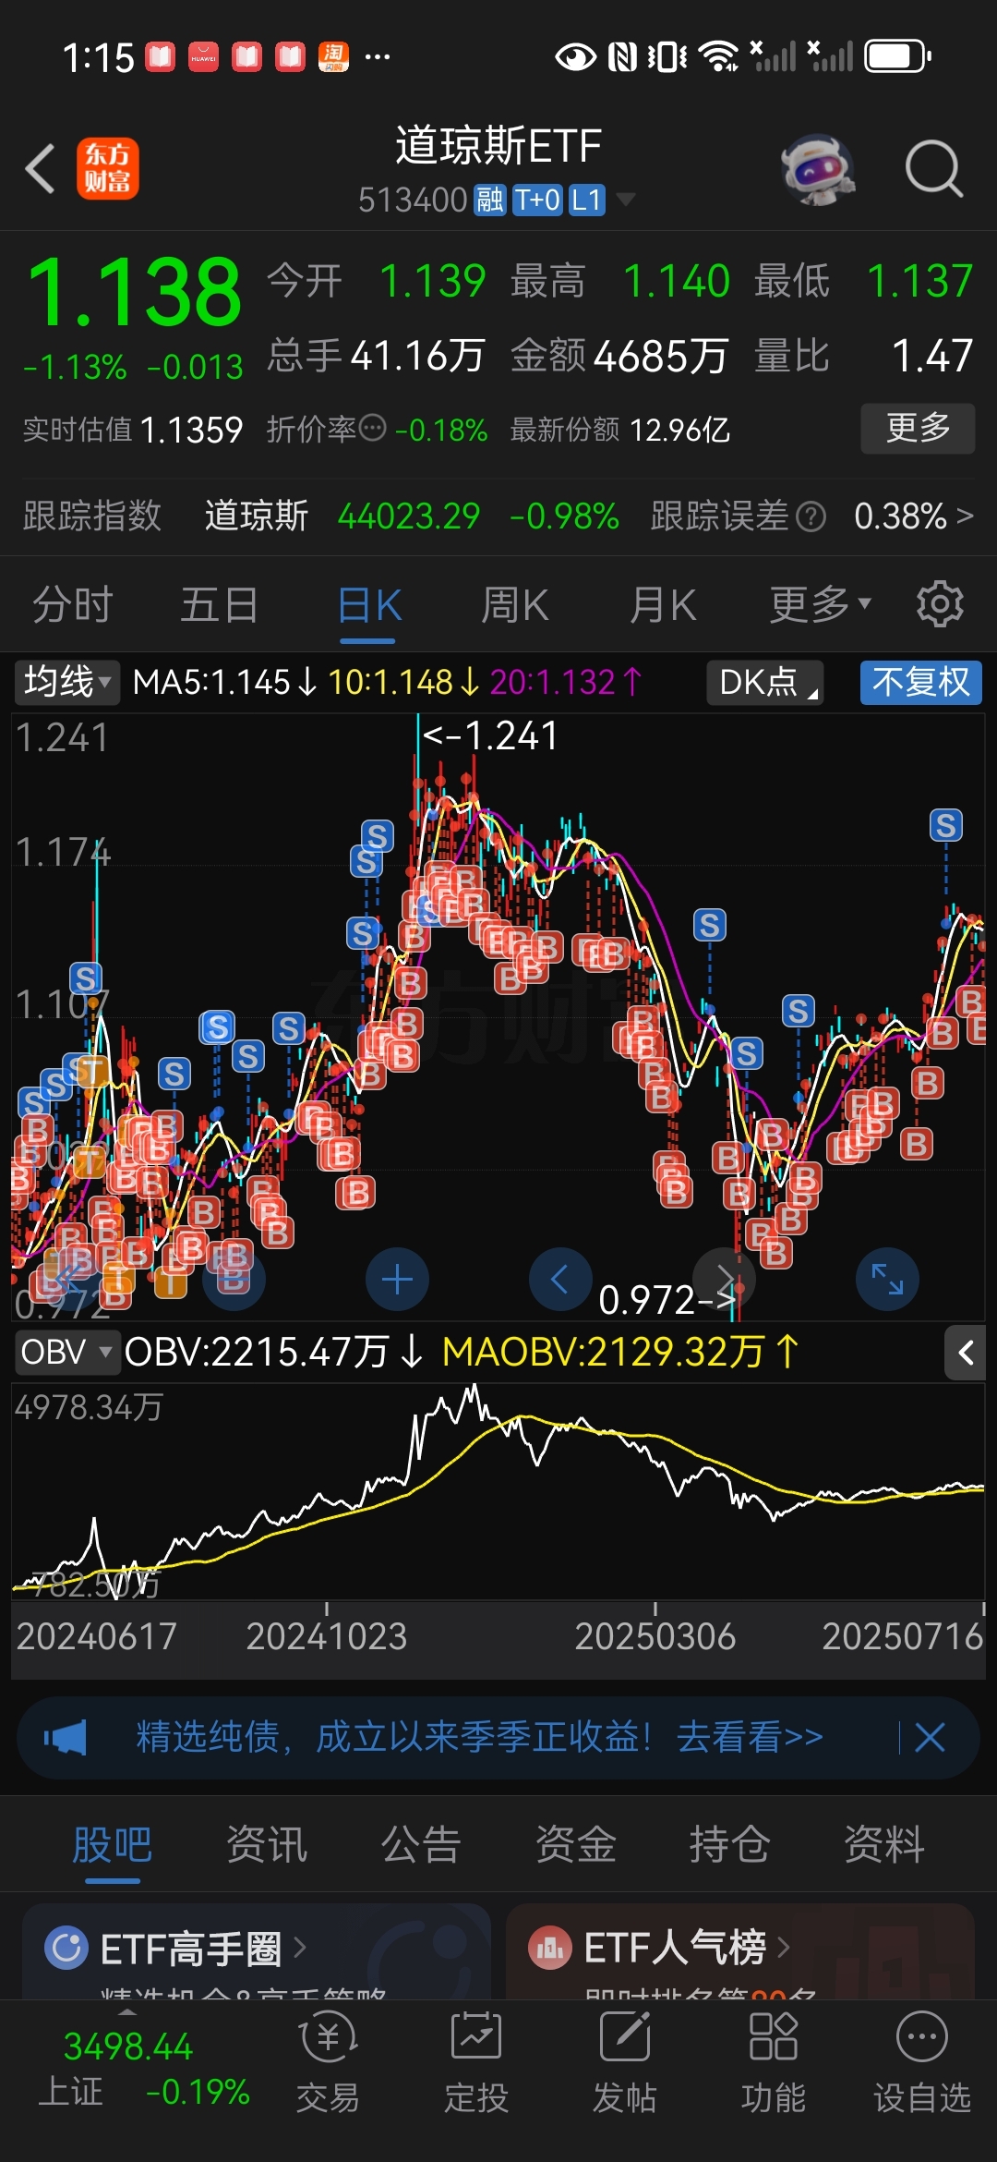Open chart settings gear
The height and width of the screenshot is (2162, 997).
940,605
